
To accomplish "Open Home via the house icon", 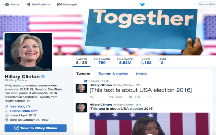I will 7,4.
